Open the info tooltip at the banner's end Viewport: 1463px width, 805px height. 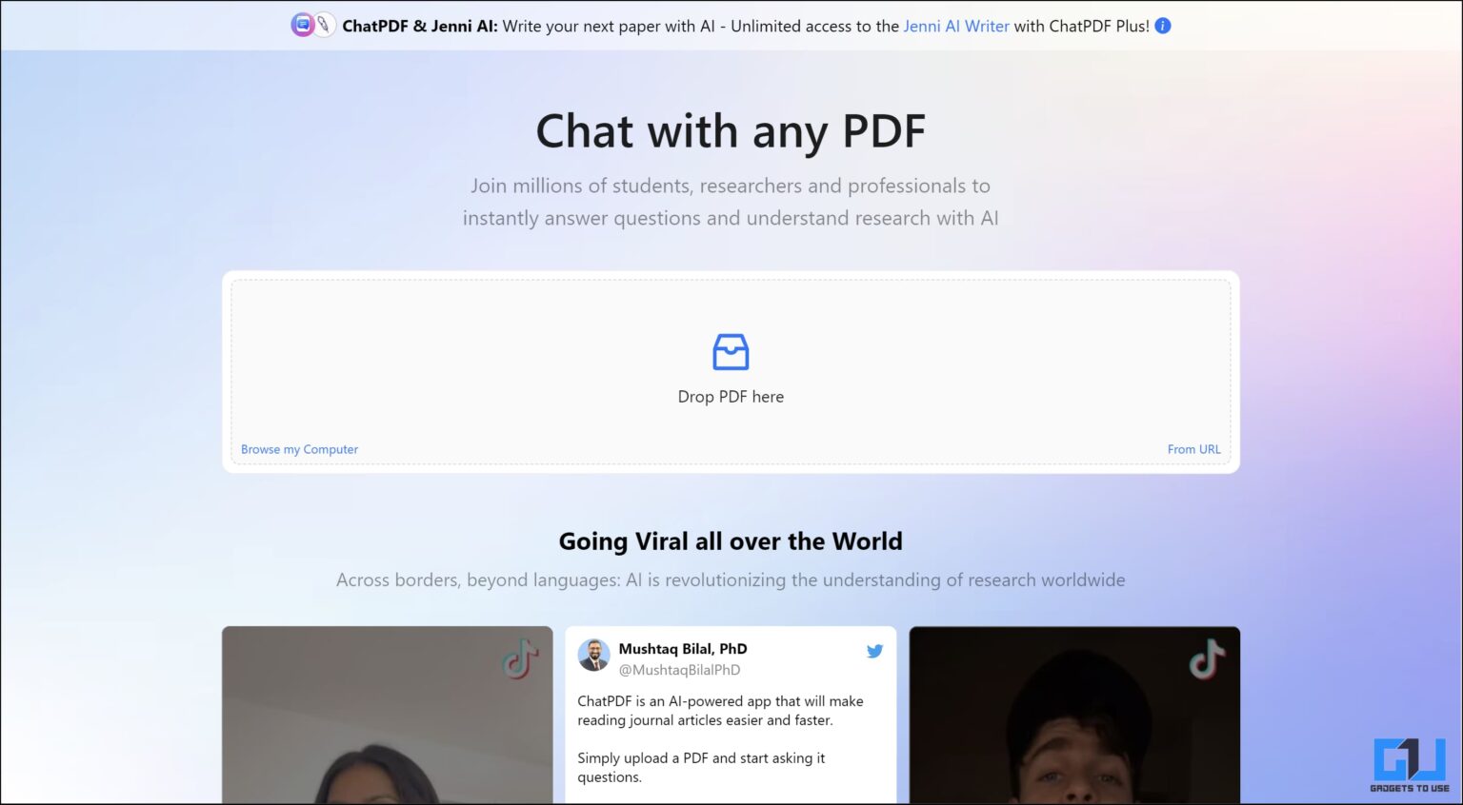1162,26
